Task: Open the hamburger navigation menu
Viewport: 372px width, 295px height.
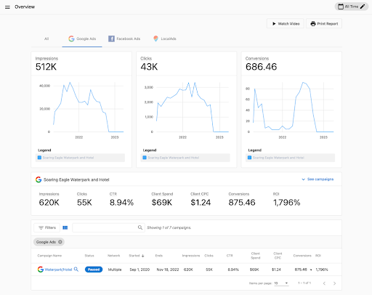Action: pyautogui.click(x=7, y=7)
